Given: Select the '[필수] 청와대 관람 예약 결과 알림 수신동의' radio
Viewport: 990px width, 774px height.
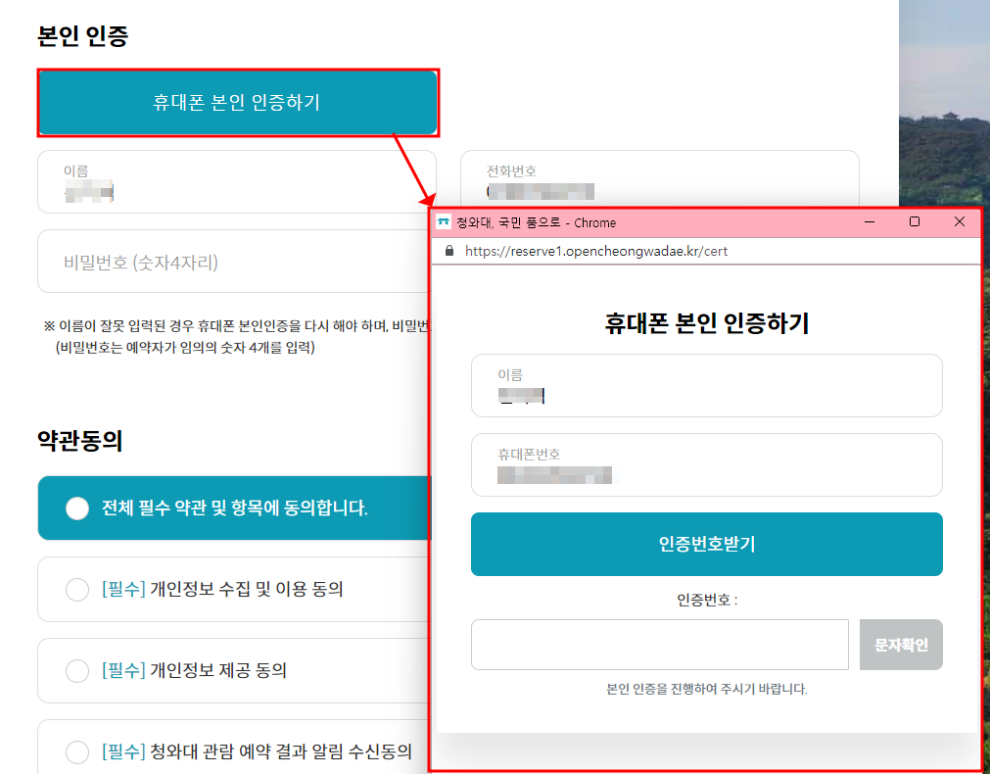Looking at the screenshot, I should tap(77, 751).
